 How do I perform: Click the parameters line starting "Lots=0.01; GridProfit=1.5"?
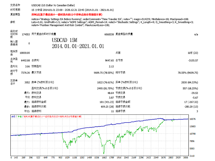pos(112,22)
